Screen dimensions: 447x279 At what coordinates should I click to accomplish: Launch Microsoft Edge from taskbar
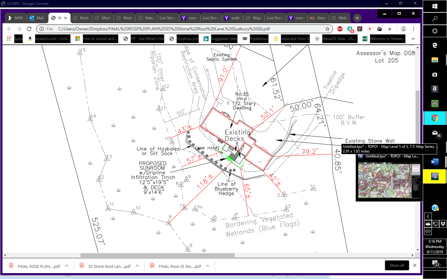(435, 45)
